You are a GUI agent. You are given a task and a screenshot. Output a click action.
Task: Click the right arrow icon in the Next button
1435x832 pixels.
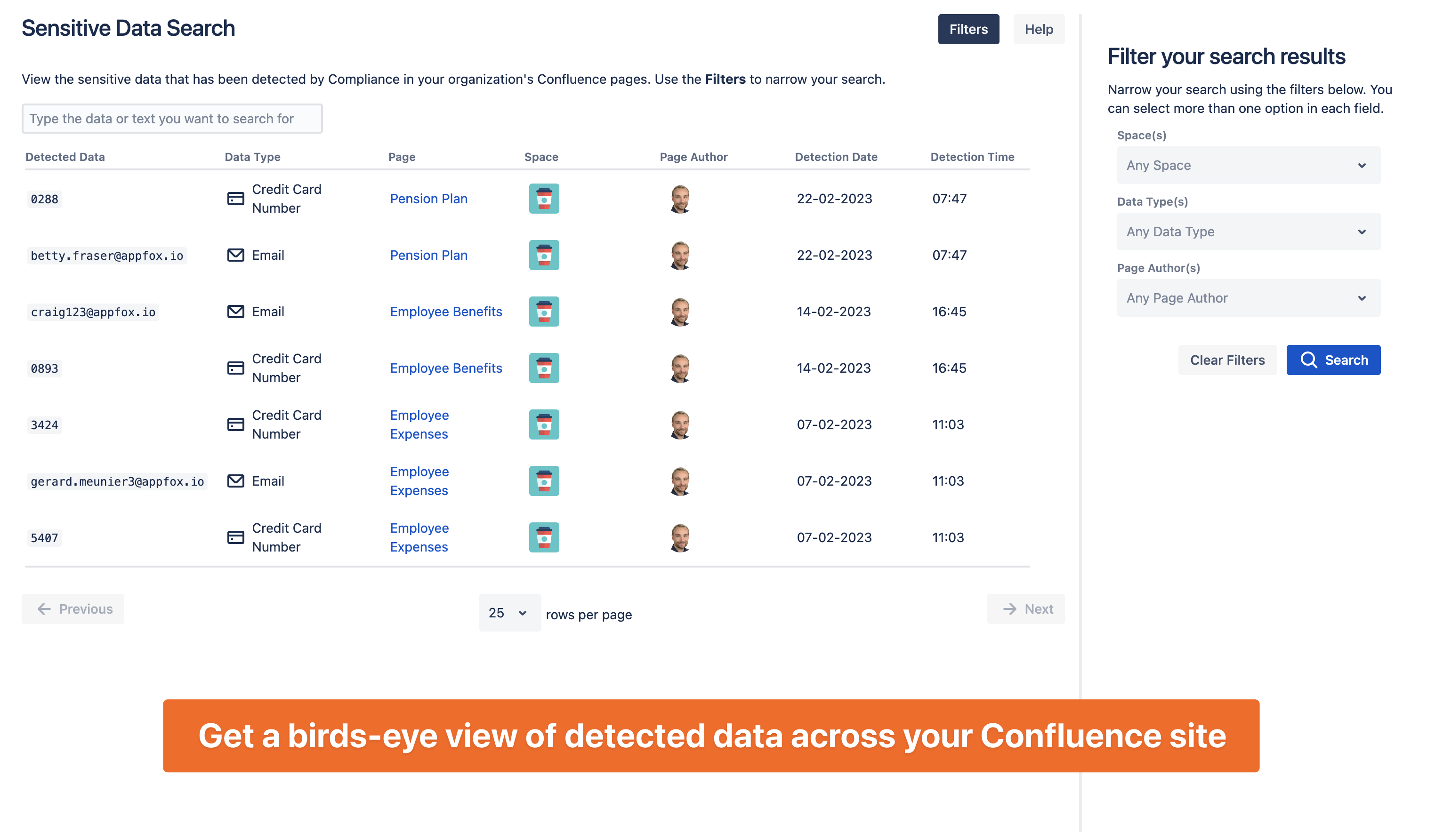(1009, 609)
